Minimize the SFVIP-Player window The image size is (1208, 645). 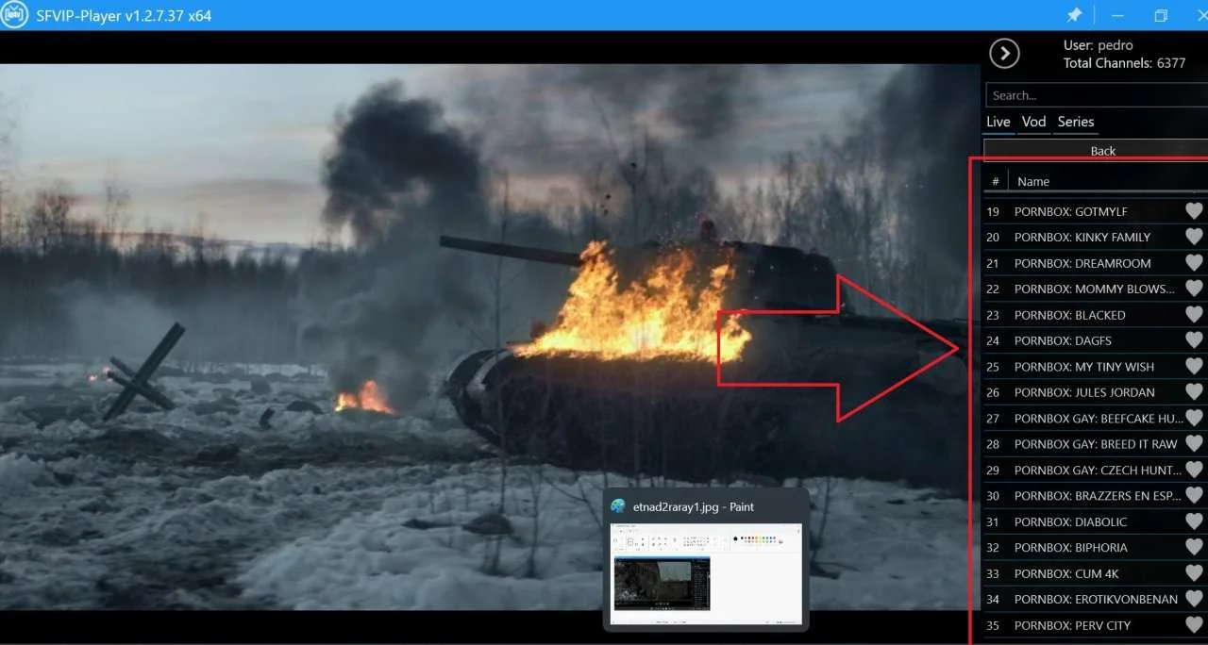(x=1117, y=15)
